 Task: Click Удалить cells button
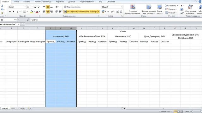(x=171, y=9)
